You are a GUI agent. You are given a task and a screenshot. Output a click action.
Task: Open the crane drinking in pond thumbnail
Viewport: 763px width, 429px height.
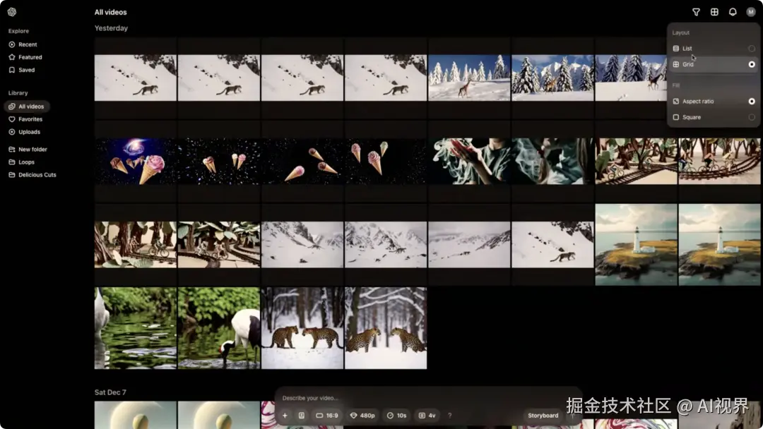(x=219, y=328)
